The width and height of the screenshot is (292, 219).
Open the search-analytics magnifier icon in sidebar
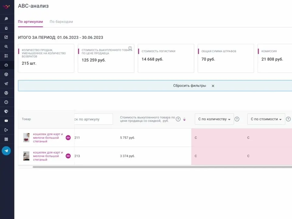click(x=6, y=19)
